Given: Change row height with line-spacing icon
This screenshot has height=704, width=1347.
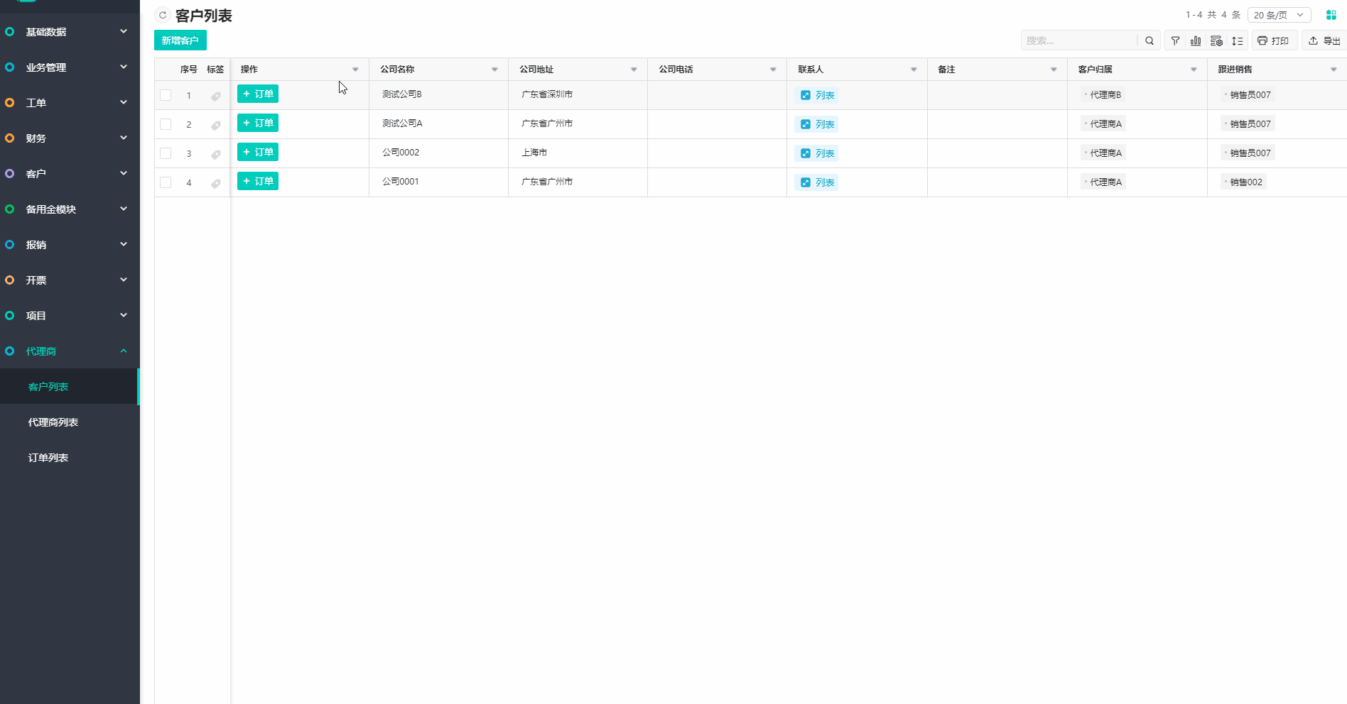Looking at the screenshot, I should pos(1238,40).
